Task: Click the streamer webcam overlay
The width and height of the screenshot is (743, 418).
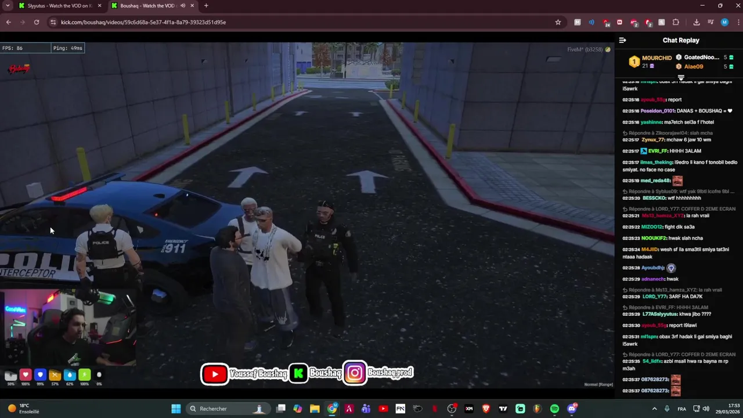Action: [68, 328]
